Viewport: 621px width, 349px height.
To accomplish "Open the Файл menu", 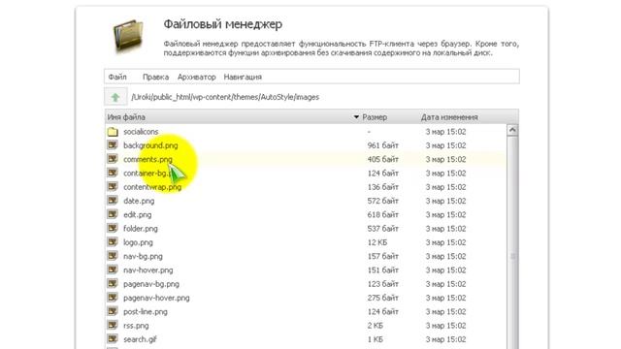I will (117, 77).
